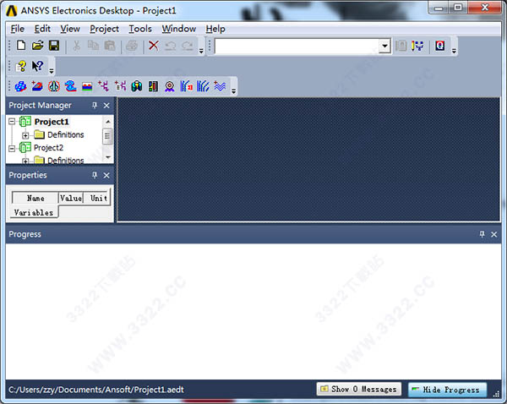Click Show 0 Messages button
The width and height of the screenshot is (507, 404).
(359, 389)
